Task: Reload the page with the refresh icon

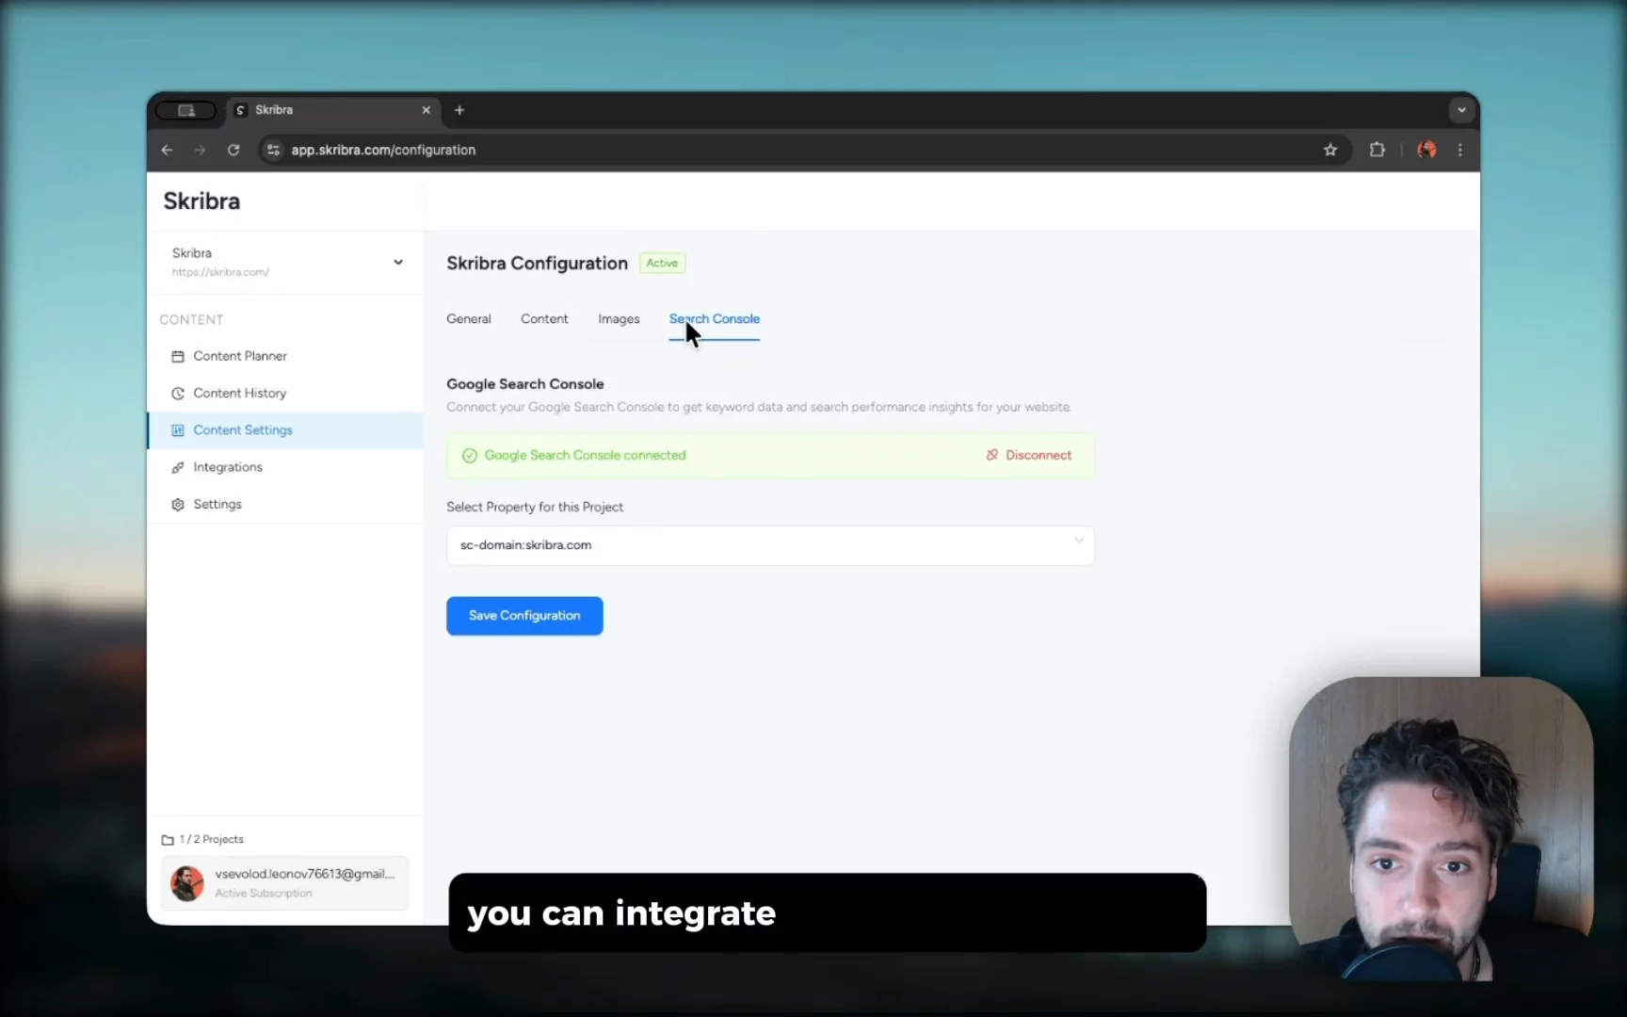Action: (x=234, y=150)
